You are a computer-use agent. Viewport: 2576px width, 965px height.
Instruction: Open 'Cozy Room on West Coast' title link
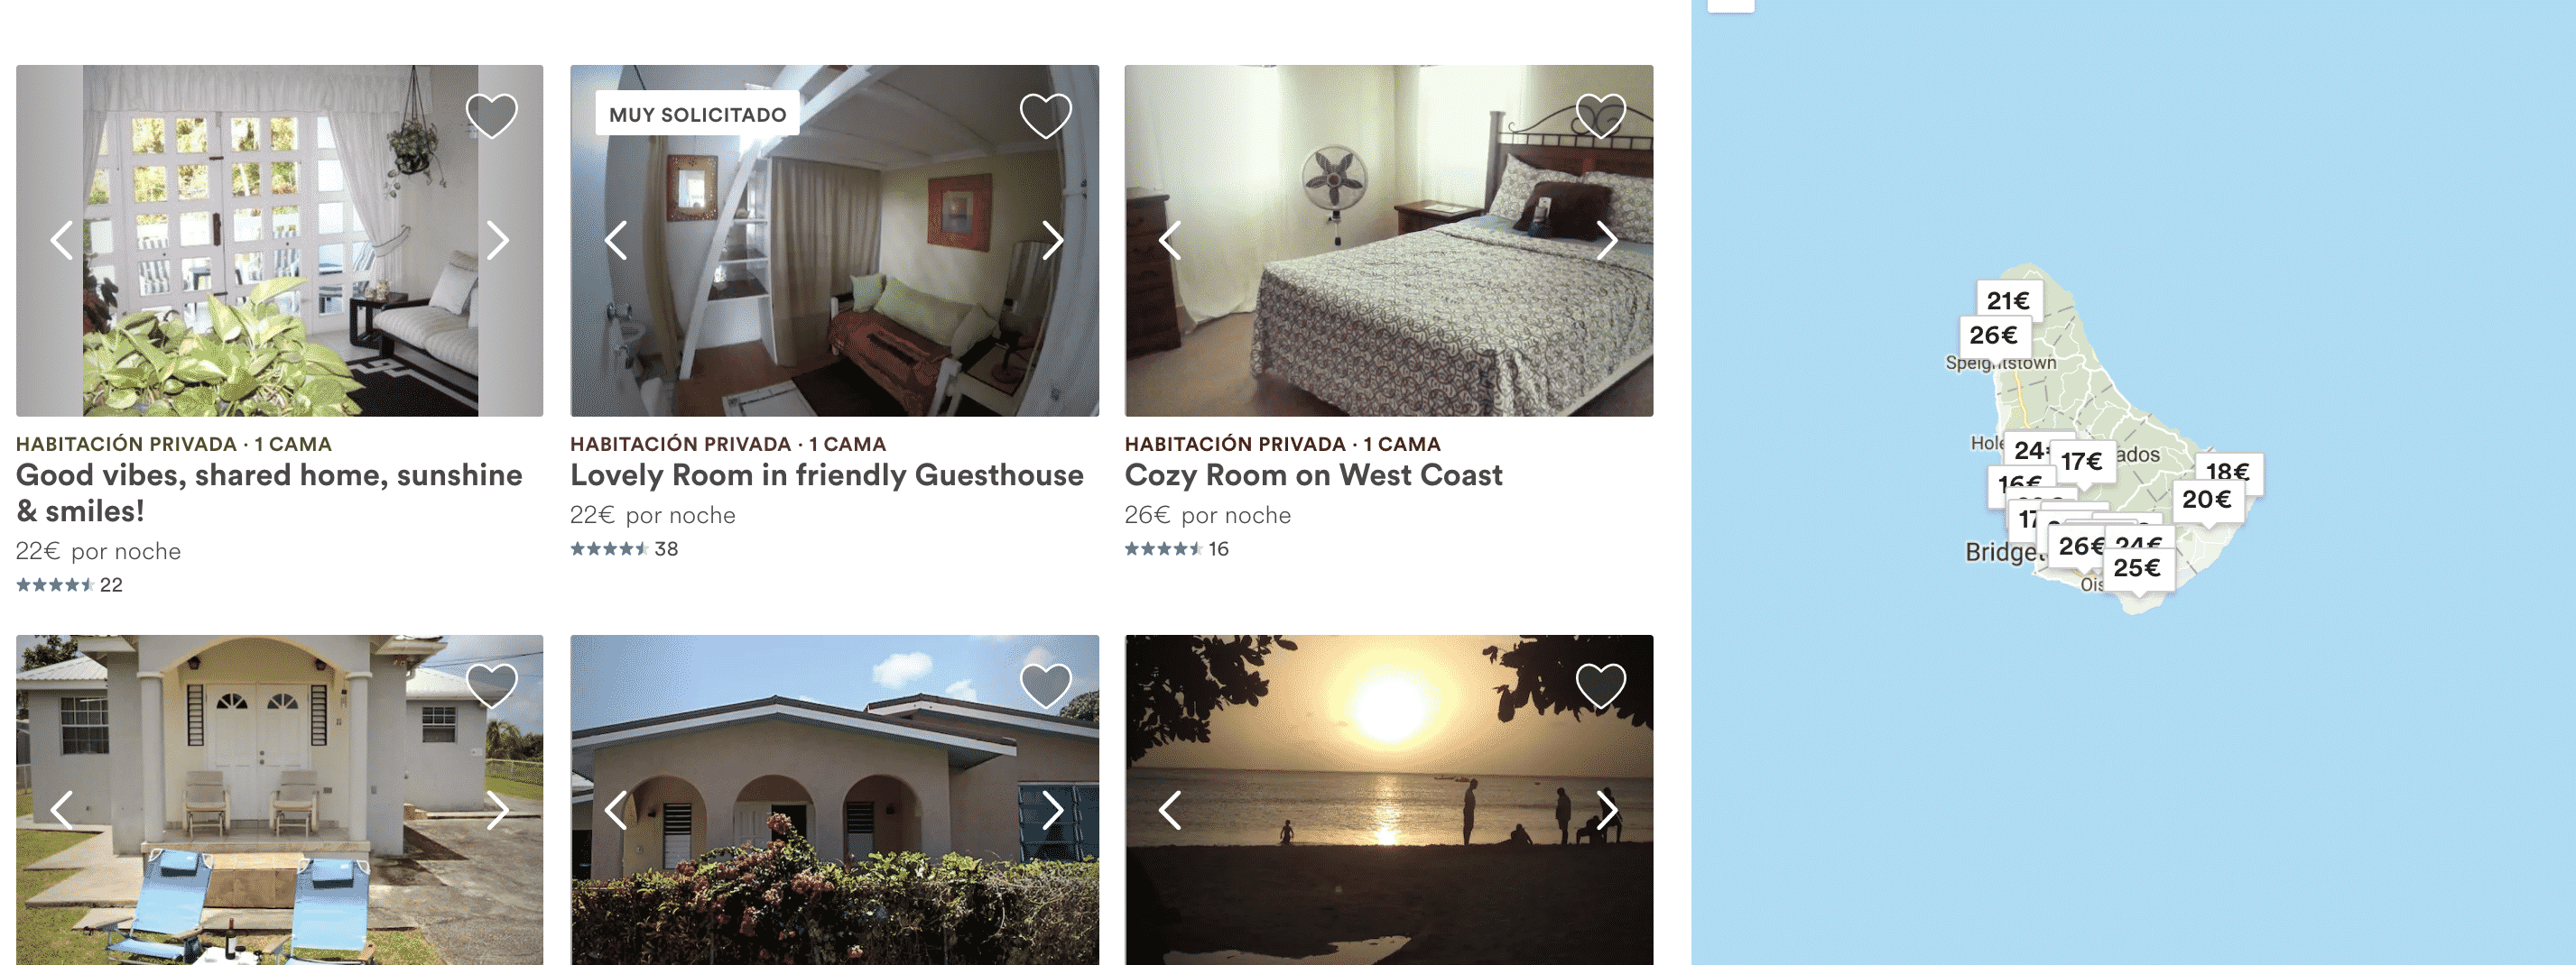(1313, 474)
